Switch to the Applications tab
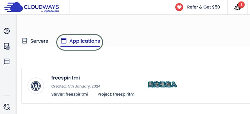250x114 pixels. pos(80,41)
